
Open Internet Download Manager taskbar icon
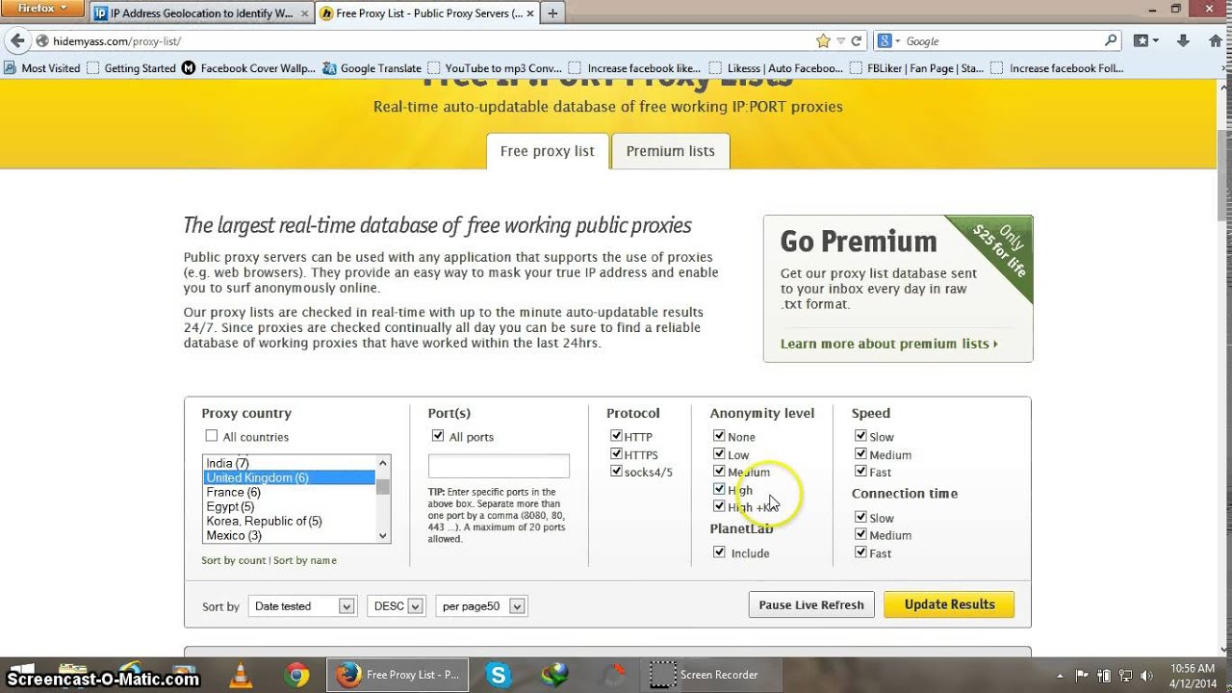tap(554, 675)
